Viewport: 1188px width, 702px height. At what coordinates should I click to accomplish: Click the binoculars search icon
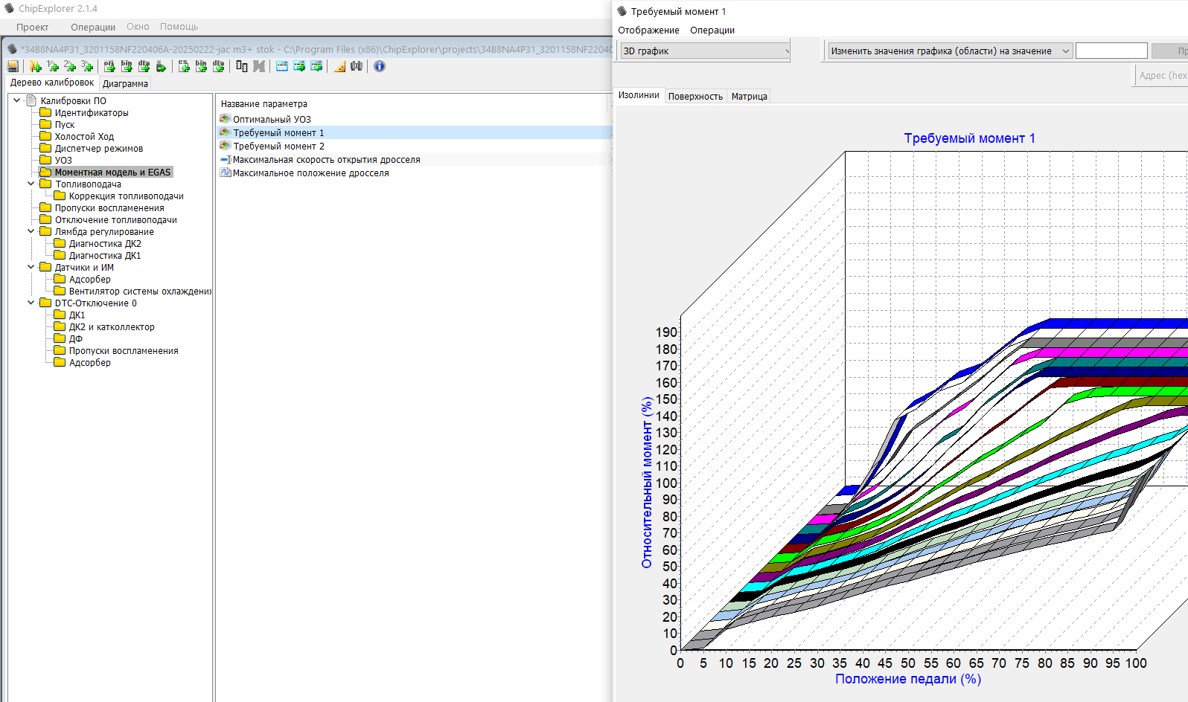point(357,66)
